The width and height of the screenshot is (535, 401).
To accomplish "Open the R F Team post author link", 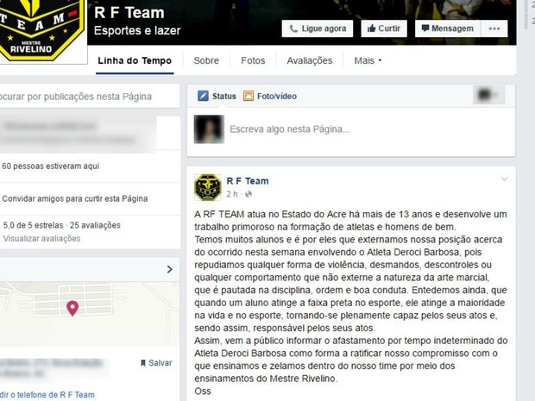I will tap(248, 181).
